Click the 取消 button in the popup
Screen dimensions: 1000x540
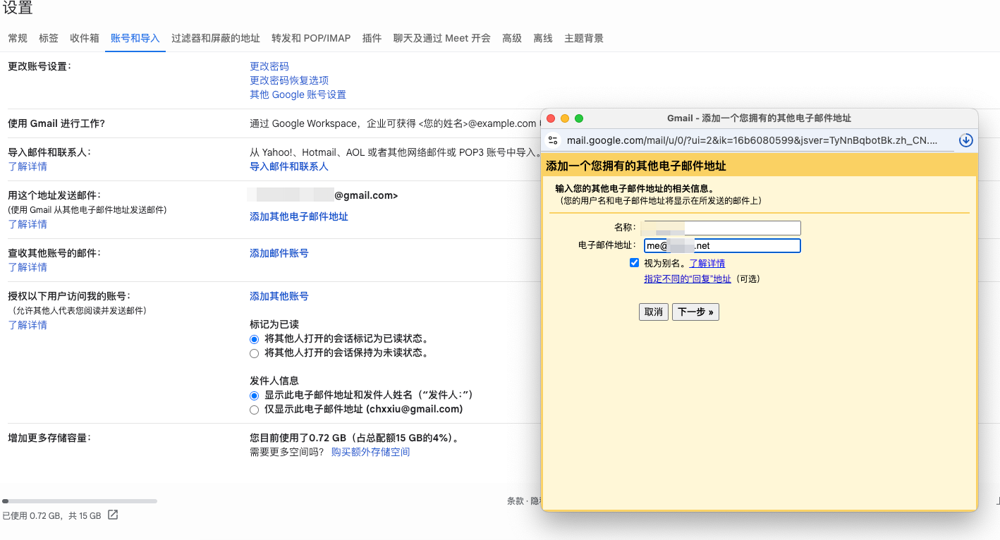point(653,312)
